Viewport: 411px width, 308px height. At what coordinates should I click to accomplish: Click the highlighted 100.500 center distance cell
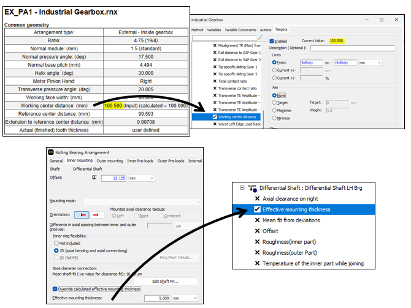pyautogui.click(x=113, y=105)
